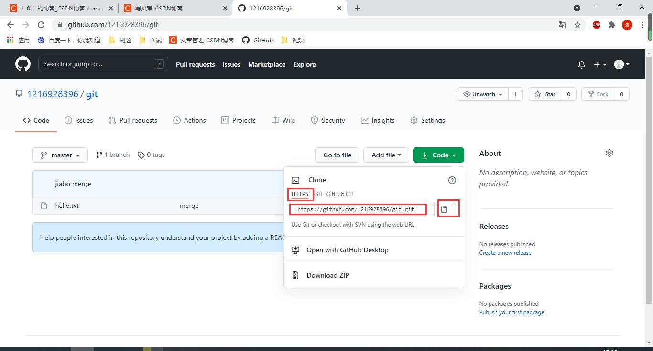Click the Download ZIP file icon
The image size is (653, 351).
click(x=295, y=275)
